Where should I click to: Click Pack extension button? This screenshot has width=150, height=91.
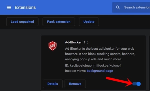pos(59,22)
